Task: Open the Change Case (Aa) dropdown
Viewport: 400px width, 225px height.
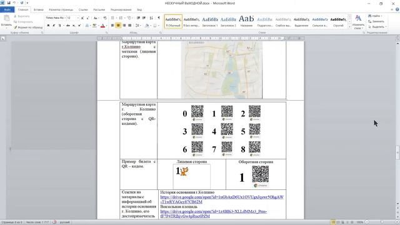Action: (96, 18)
